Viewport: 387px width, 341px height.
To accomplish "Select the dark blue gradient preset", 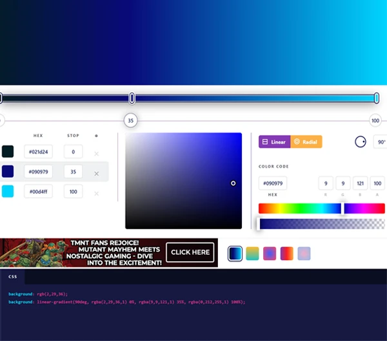I will pos(235,253).
